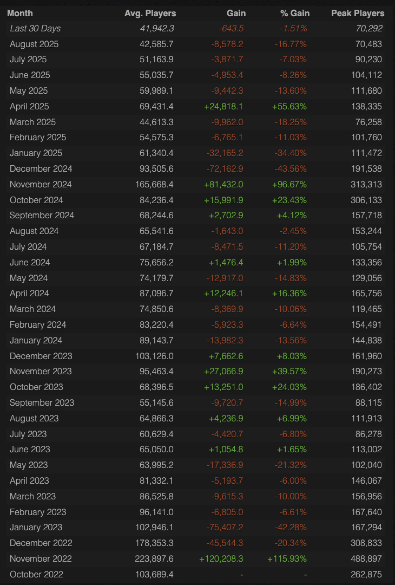Viewport: 395px width, 585px height.
Task: Click October 2023 peak players 186,402
Action: pyautogui.click(x=366, y=387)
